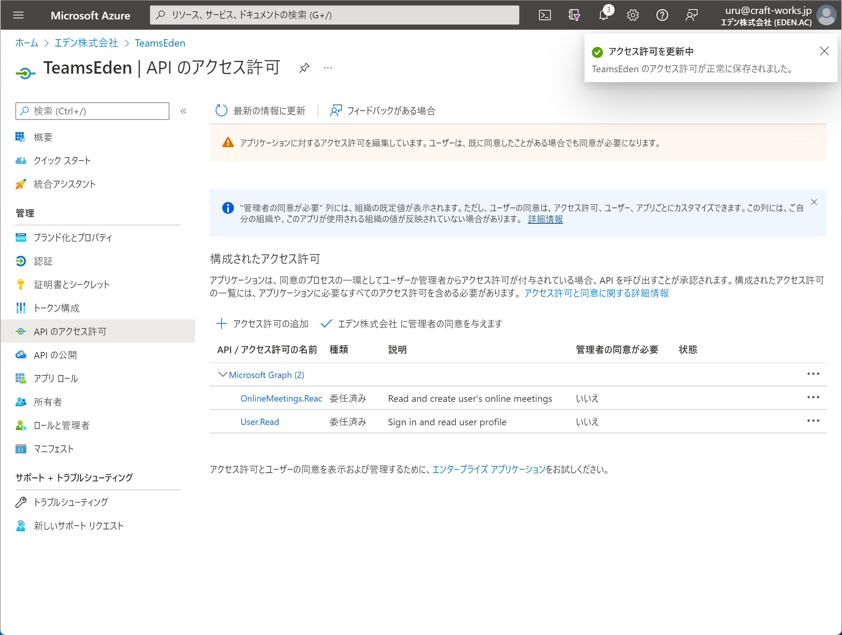Dismiss the blue info banner
Screen dimensions: 842x635
pyautogui.click(x=814, y=202)
